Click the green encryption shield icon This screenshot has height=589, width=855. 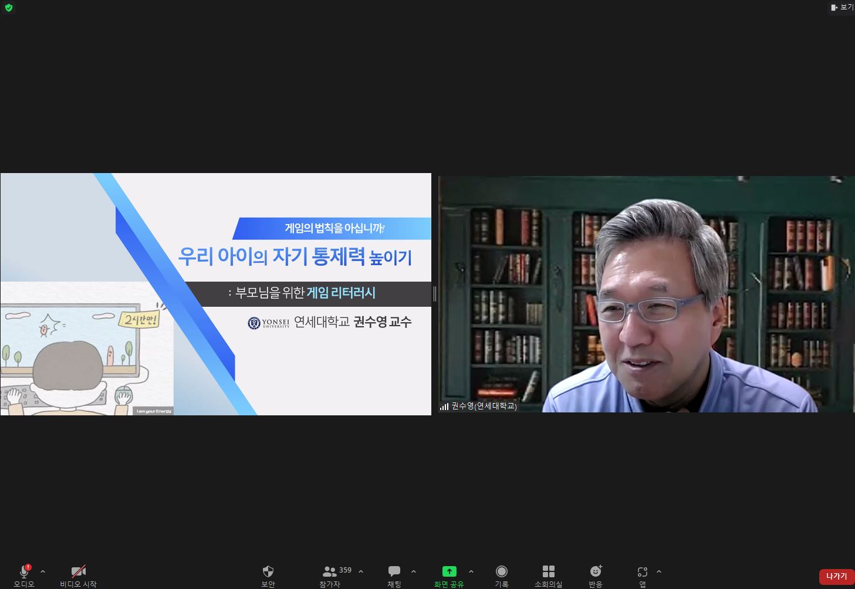pyautogui.click(x=8, y=8)
